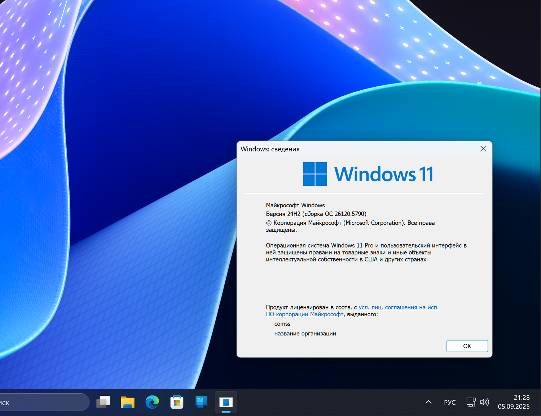Show hidden tray icons with the chevron

(x=428, y=402)
